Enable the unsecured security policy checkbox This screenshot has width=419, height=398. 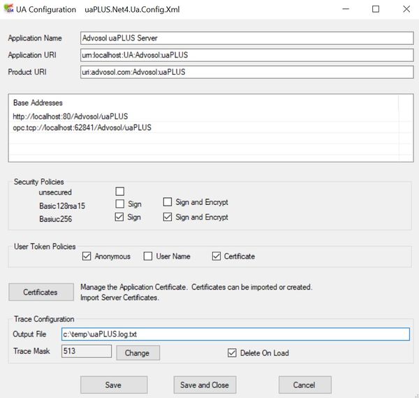pyautogui.click(x=120, y=192)
